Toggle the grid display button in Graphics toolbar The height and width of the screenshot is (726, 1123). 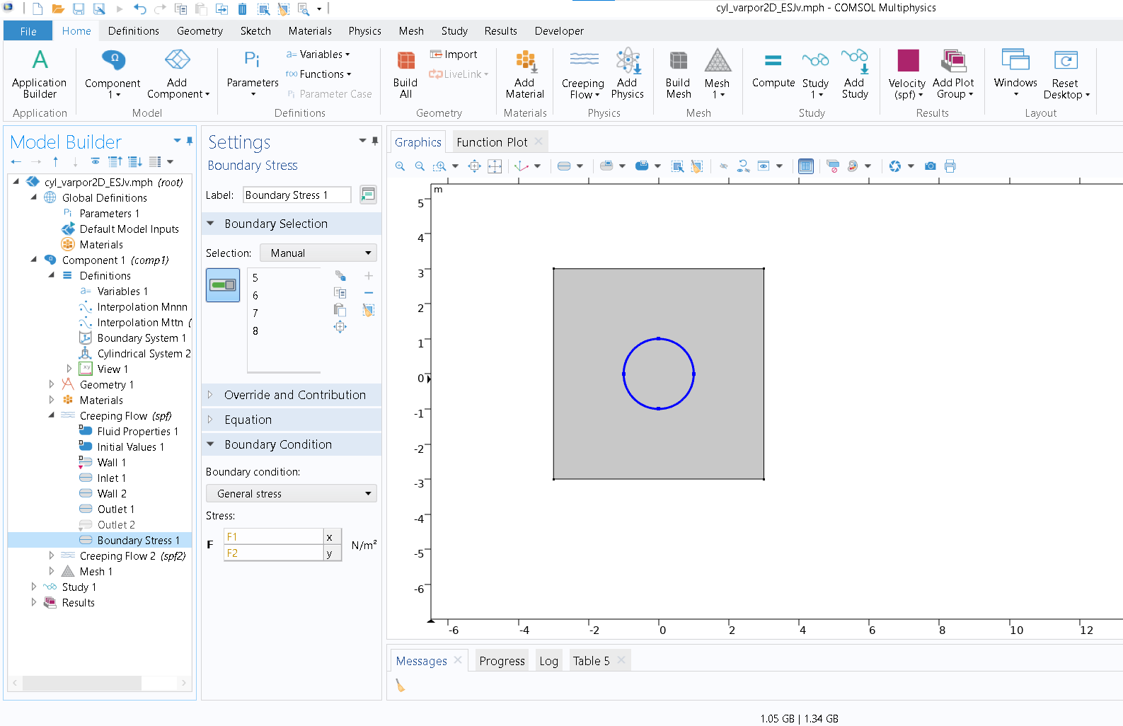[805, 166]
